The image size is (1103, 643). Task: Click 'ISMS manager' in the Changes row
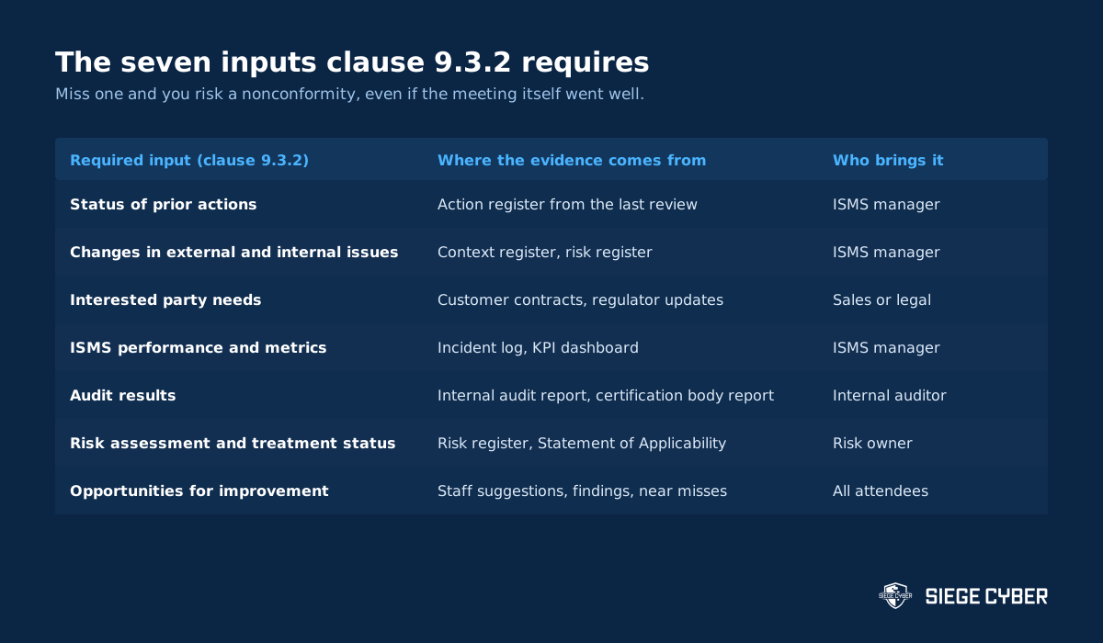point(886,252)
